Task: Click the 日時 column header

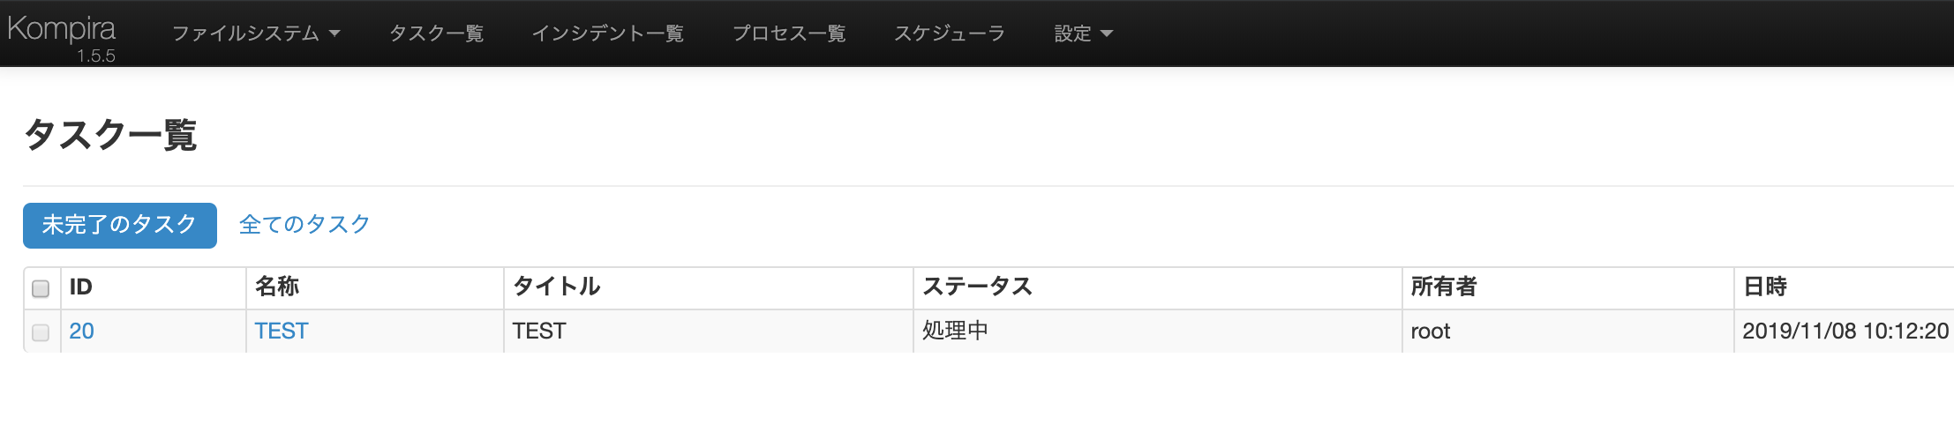Action: point(1765,287)
